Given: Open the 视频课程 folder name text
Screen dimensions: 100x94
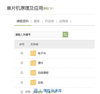Looking at the screenshot, I should coord(43,73).
